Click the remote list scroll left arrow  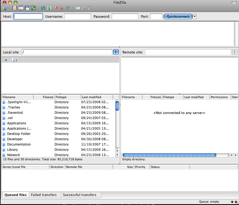(232, 155)
